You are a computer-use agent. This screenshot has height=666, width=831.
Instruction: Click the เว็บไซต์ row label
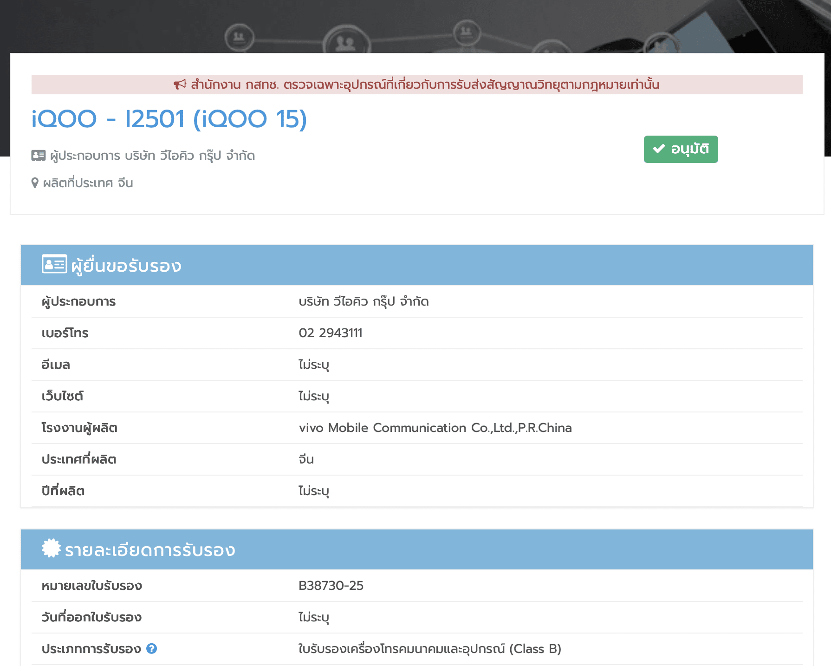[x=62, y=396]
